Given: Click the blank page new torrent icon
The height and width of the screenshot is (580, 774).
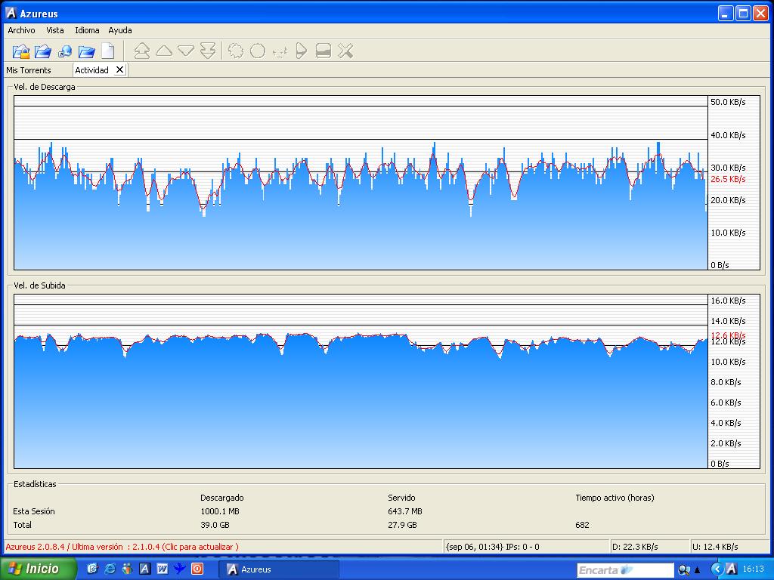Looking at the screenshot, I should coord(107,51).
